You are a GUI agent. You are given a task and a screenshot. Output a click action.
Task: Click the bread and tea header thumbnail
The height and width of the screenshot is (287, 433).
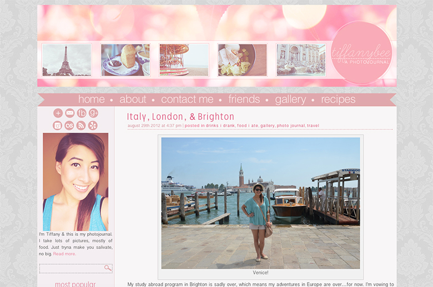tap(125, 60)
